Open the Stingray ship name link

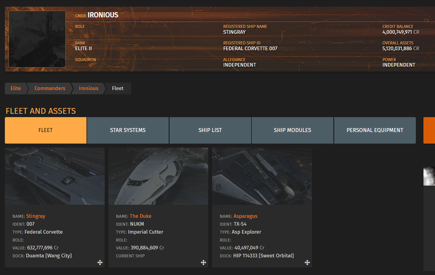(x=36, y=216)
